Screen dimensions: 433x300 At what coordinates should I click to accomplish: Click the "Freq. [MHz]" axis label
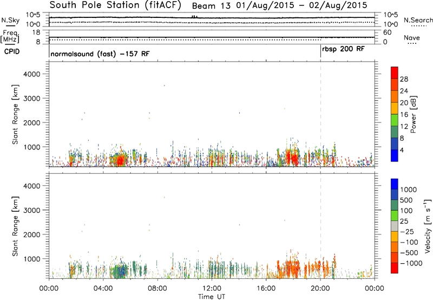click(x=10, y=36)
